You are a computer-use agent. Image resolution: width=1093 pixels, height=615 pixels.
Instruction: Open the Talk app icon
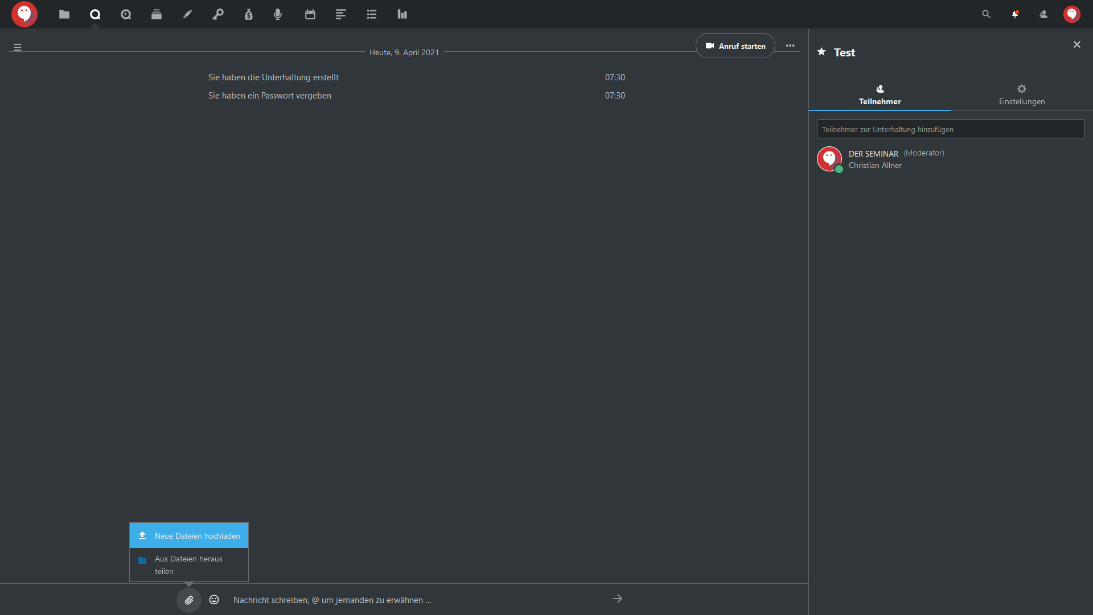(95, 14)
